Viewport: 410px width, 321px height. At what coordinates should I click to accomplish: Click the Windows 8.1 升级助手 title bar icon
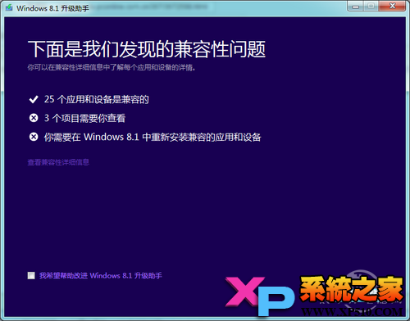pos(9,7)
